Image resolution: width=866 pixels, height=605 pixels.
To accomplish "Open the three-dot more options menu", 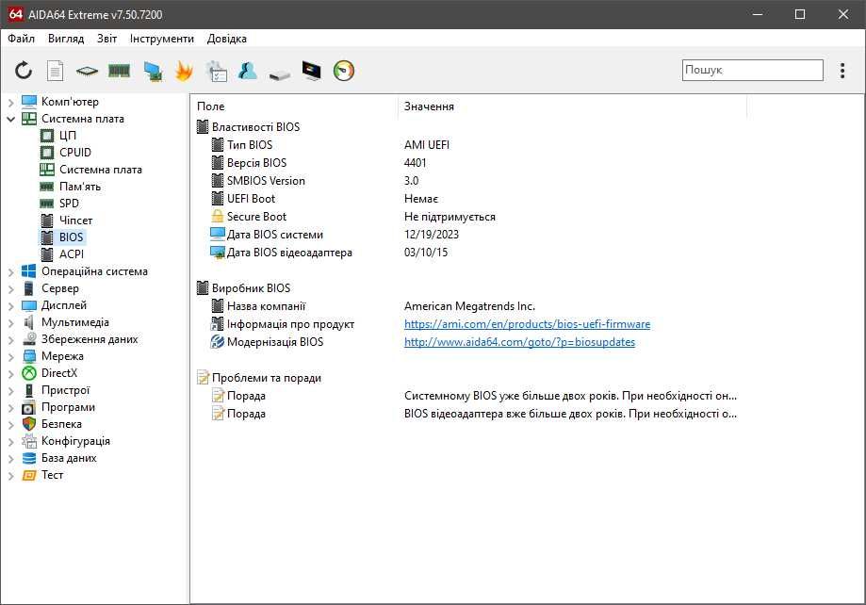I will tap(842, 71).
